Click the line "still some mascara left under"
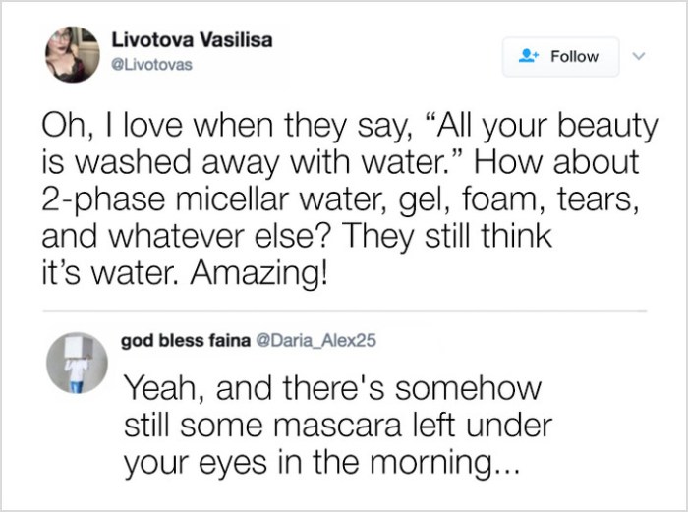 (338, 426)
